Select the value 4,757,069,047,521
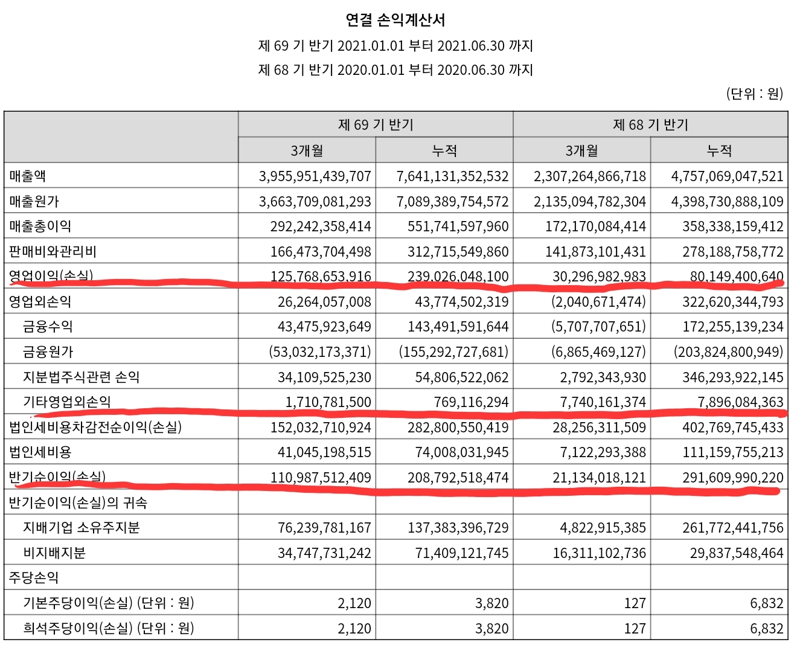Image resolution: width=797 pixels, height=651 pixels. (728, 176)
